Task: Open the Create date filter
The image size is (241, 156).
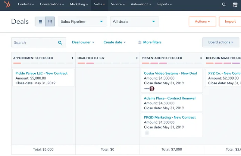Action: tap(115, 42)
